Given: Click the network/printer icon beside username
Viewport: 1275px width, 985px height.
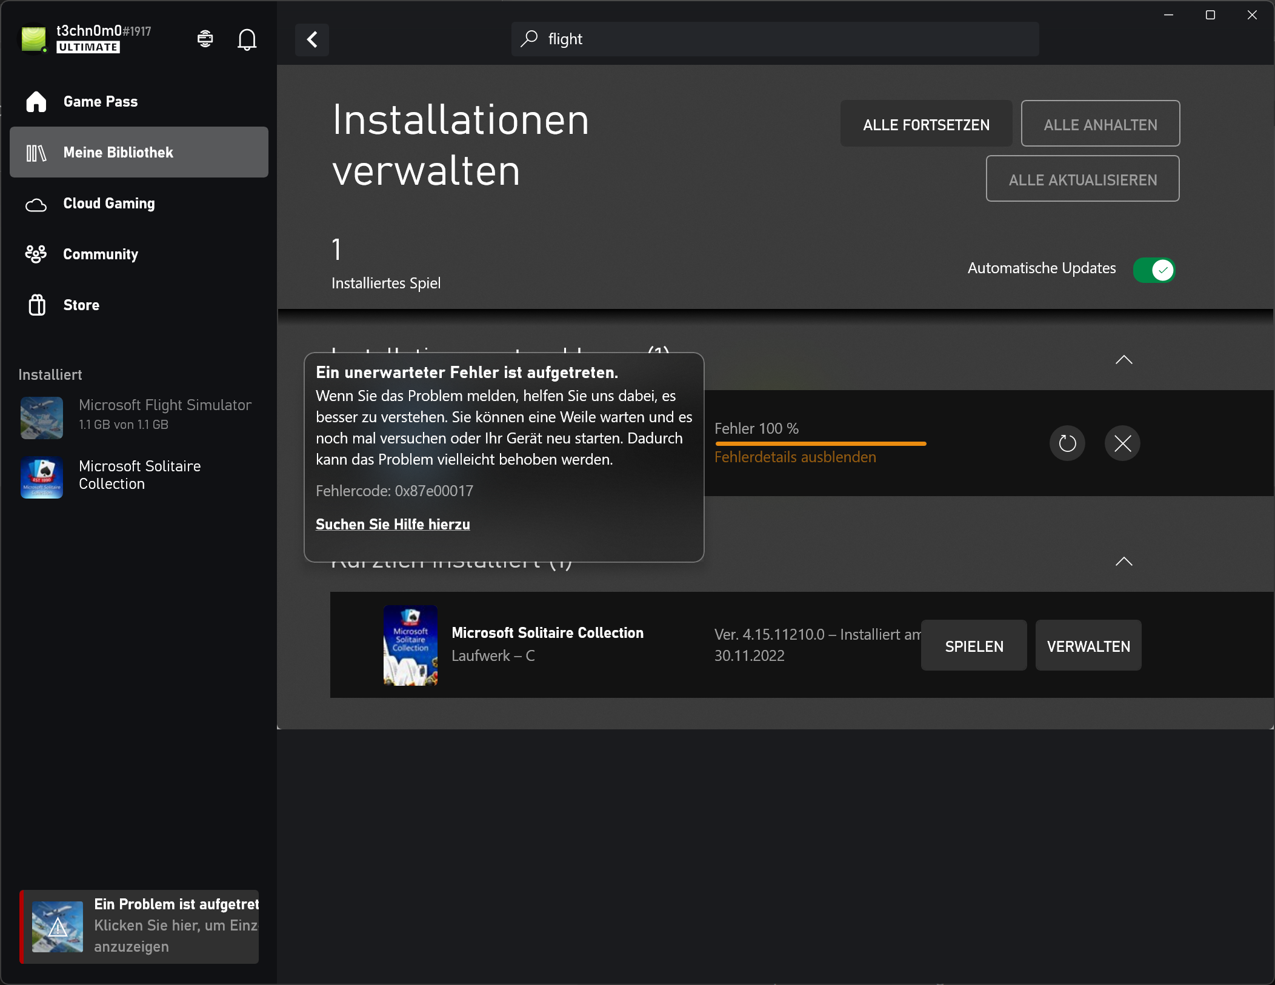Looking at the screenshot, I should tap(205, 39).
